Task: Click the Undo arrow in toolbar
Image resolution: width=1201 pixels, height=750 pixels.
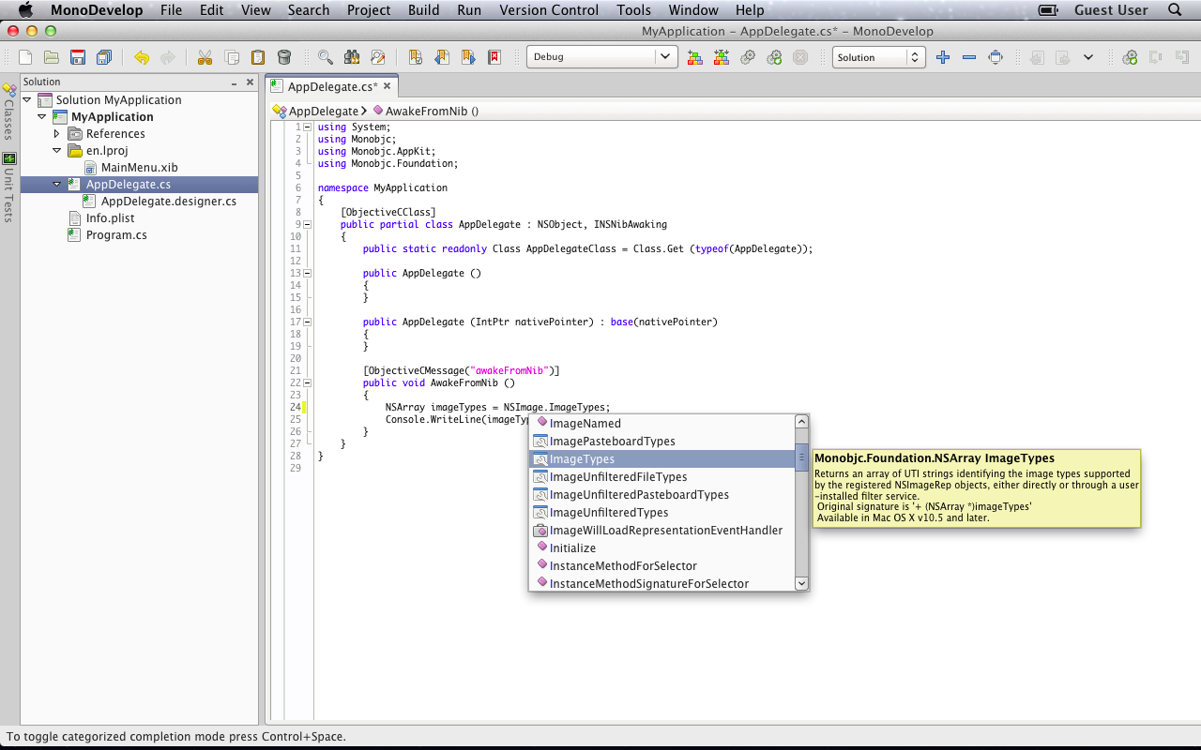Action: (141, 57)
